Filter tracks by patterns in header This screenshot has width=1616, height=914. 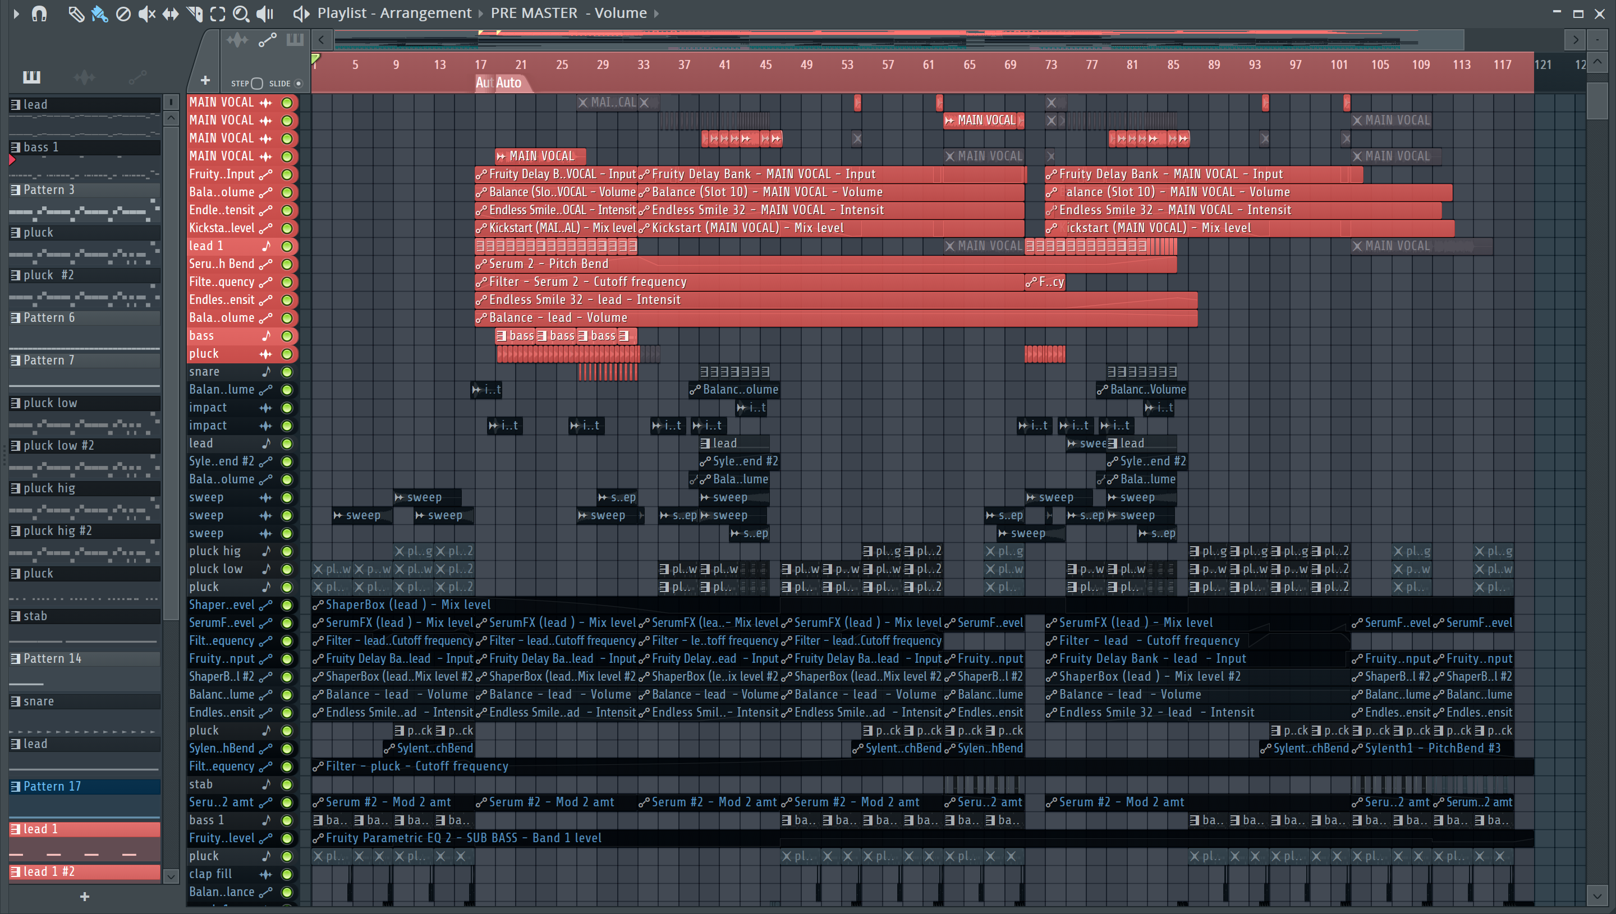295,40
